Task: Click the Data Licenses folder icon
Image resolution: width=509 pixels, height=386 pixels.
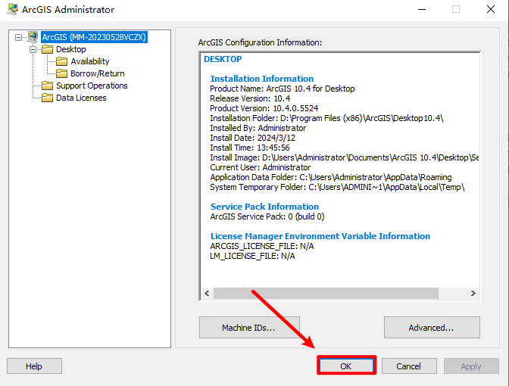Action: (48, 98)
